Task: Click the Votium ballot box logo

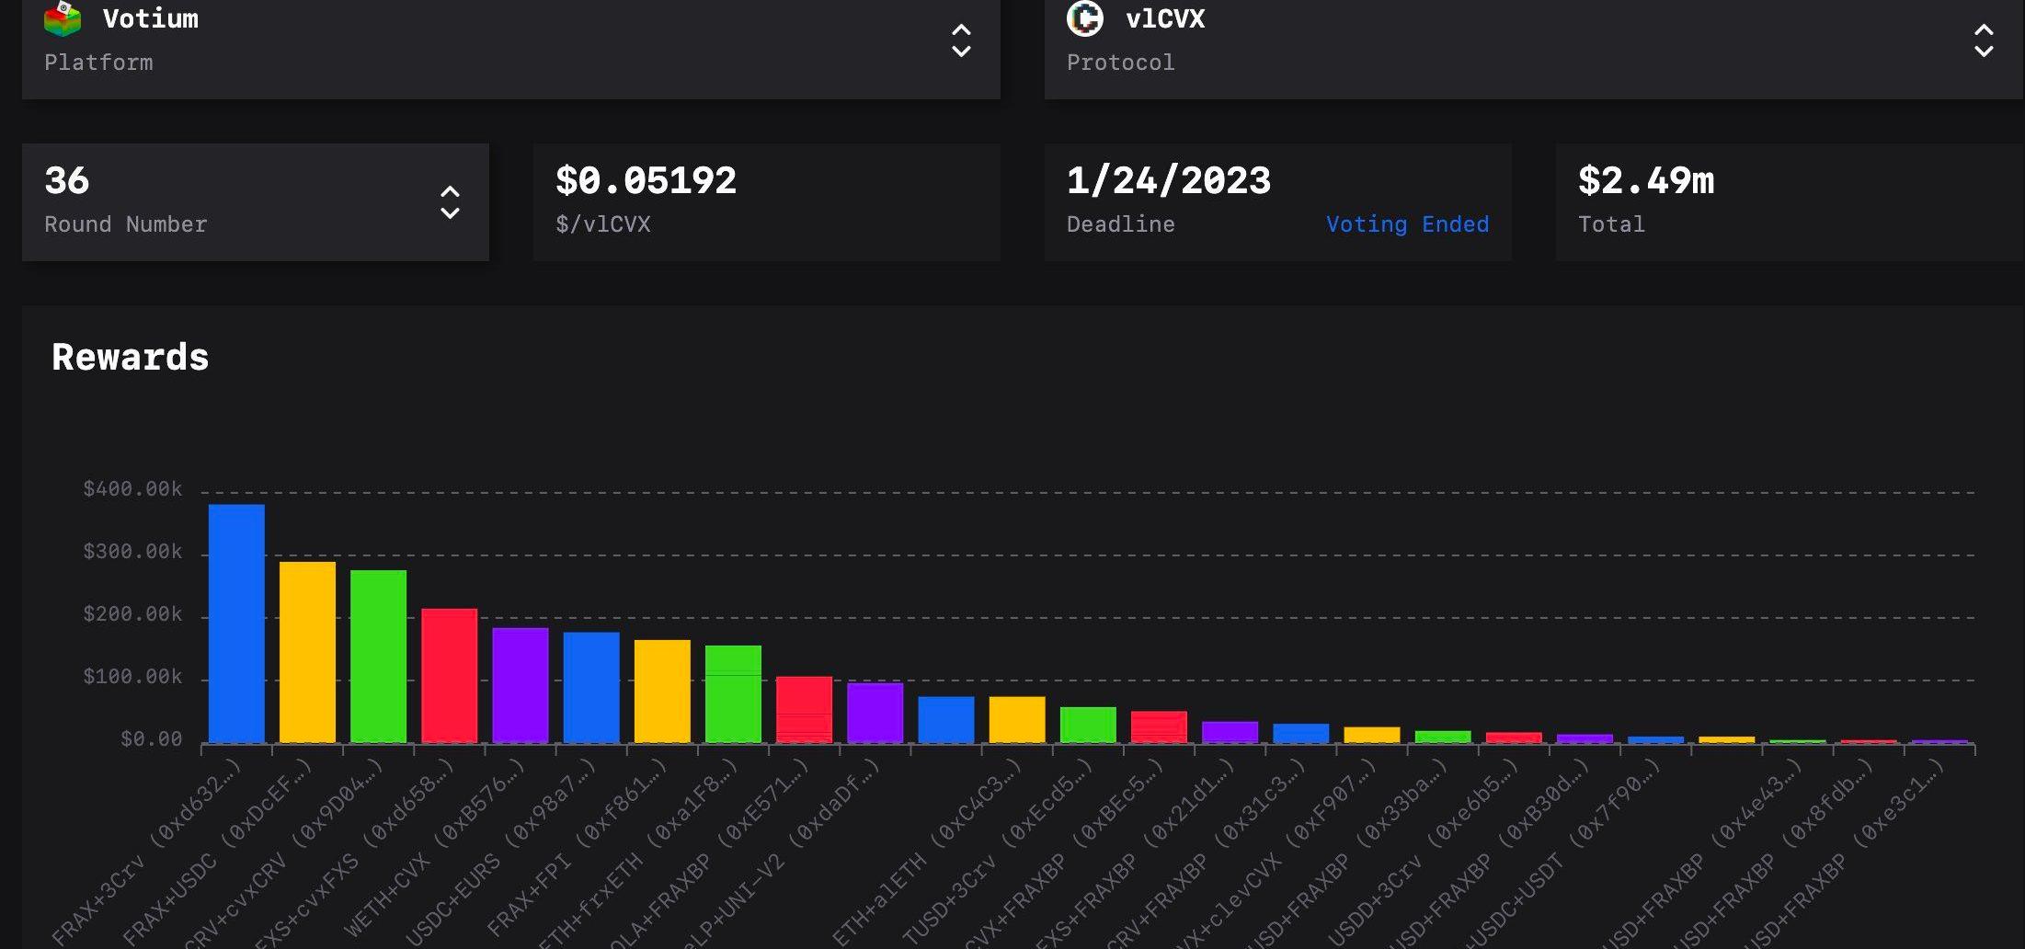Action: click(x=63, y=19)
